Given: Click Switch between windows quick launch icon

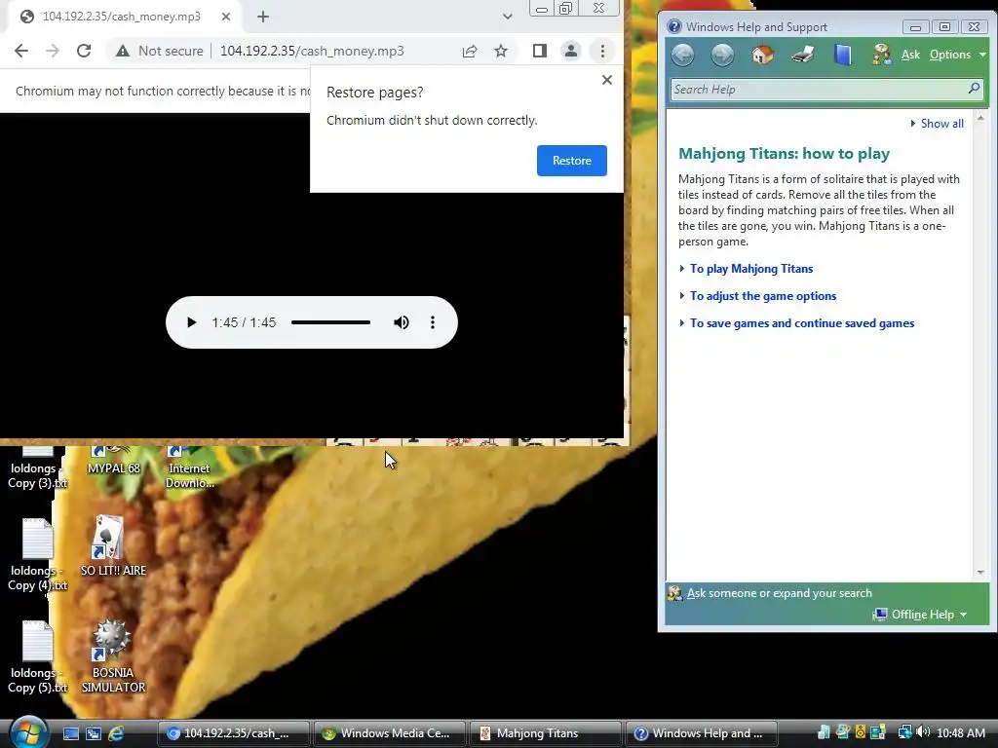Looking at the screenshot, I should point(94,733).
